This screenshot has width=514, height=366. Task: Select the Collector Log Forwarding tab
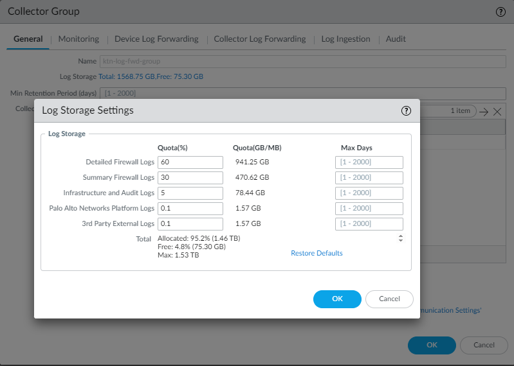[x=260, y=39]
